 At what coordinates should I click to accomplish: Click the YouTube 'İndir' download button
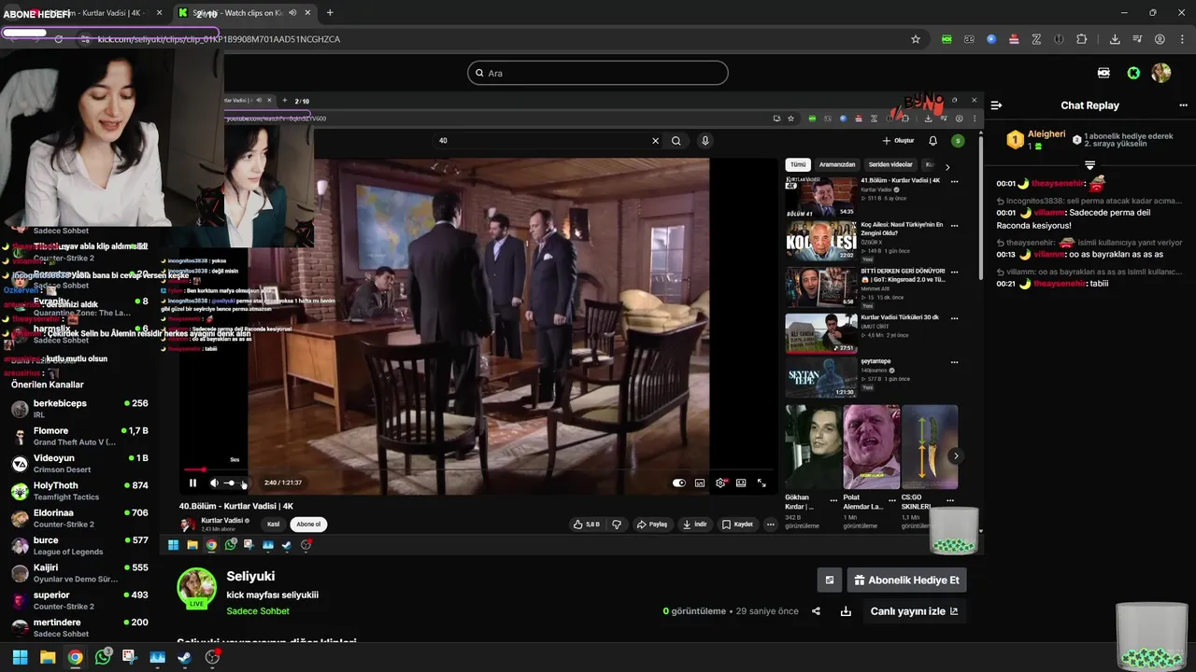pos(693,525)
